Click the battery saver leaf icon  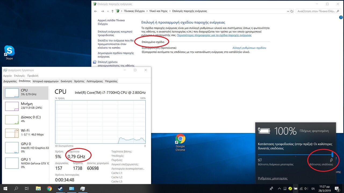coord(260,160)
